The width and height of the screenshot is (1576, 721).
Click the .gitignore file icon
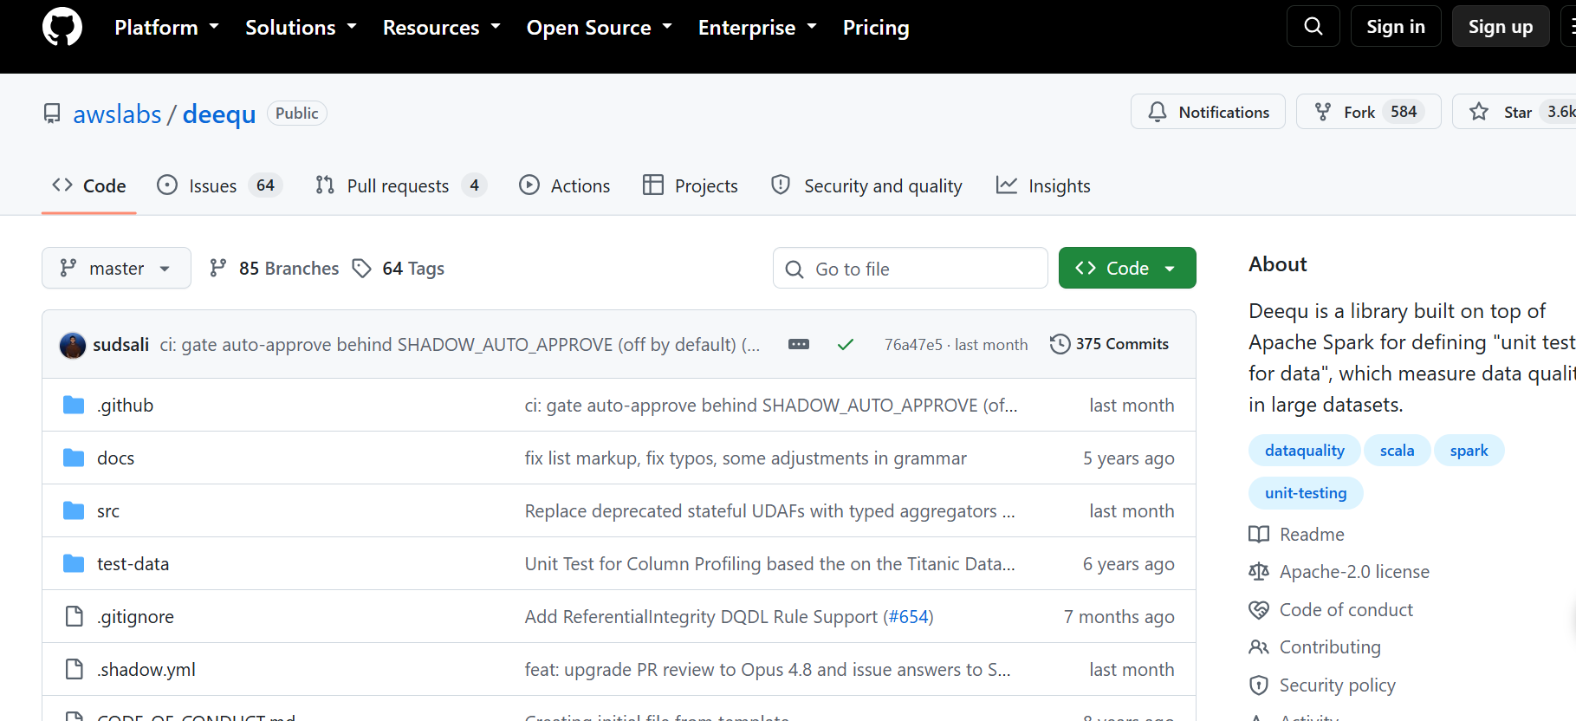75,617
